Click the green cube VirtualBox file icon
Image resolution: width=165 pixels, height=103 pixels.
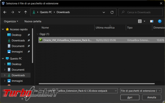click(41, 40)
